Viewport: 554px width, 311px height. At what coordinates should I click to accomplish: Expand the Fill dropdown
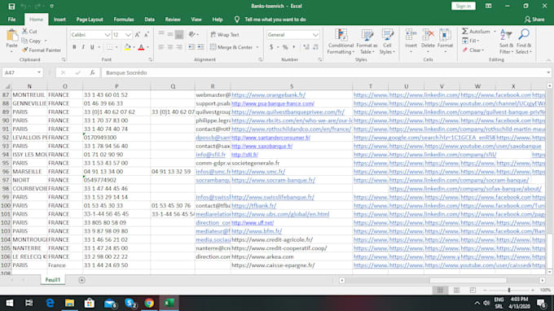click(x=478, y=41)
